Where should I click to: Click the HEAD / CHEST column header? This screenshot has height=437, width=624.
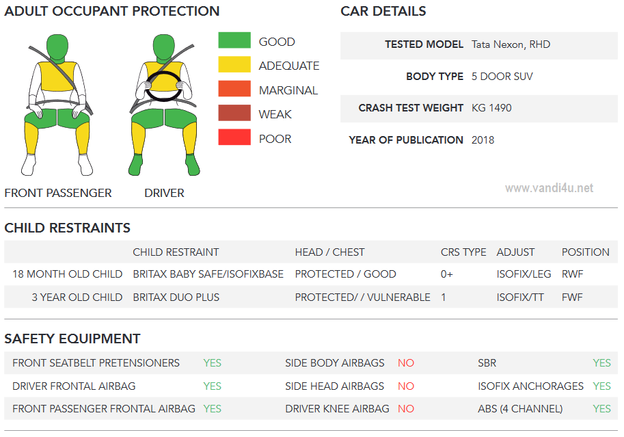[329, 252]
